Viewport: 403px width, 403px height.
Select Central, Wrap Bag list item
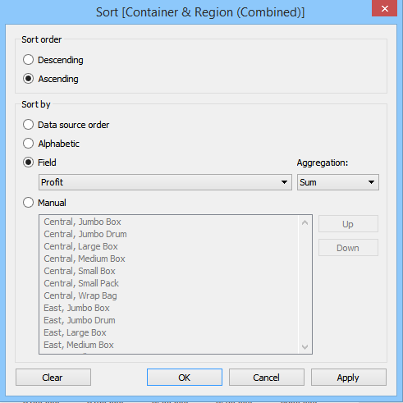click(x=80, y=295)
